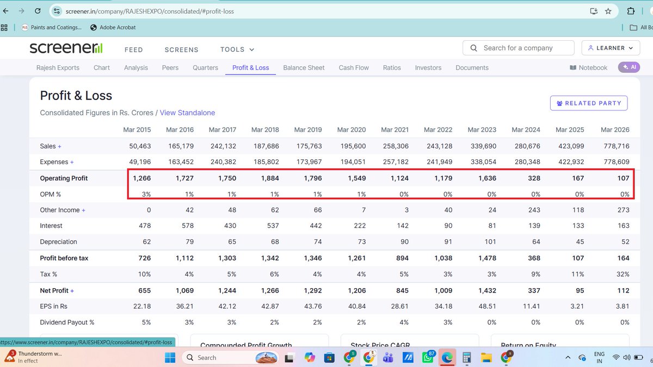Image resolution: width=653 pixels, height=367 pixels.
Task: Click the RELATED PARTY button
Action: (x=589, y=103)
